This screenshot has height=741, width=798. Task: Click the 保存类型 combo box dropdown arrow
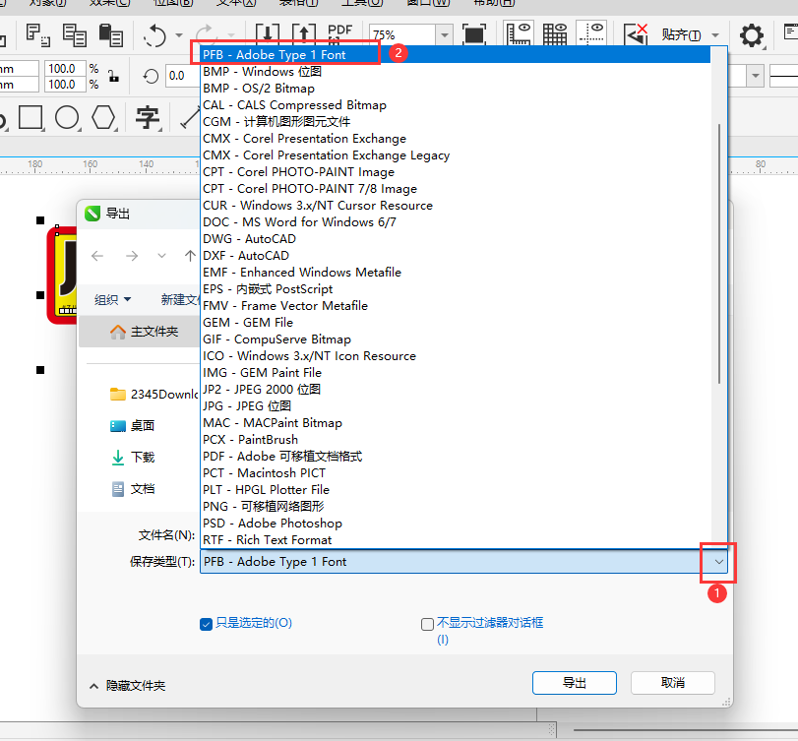[x=718, y=562]
